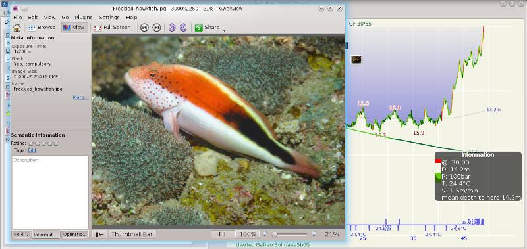Screen dimensions: 527x249
Task: Go to the next image
Action: click(157, 28)
